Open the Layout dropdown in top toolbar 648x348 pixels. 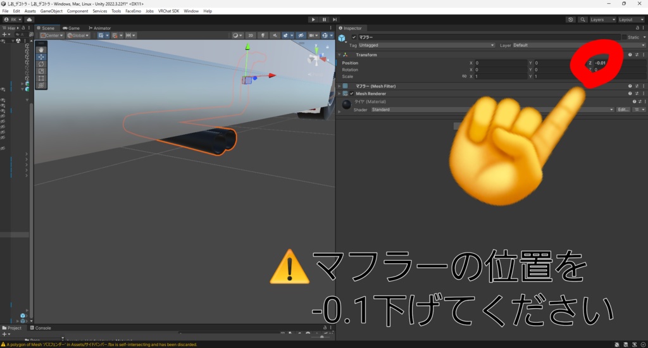coord(631,20)
